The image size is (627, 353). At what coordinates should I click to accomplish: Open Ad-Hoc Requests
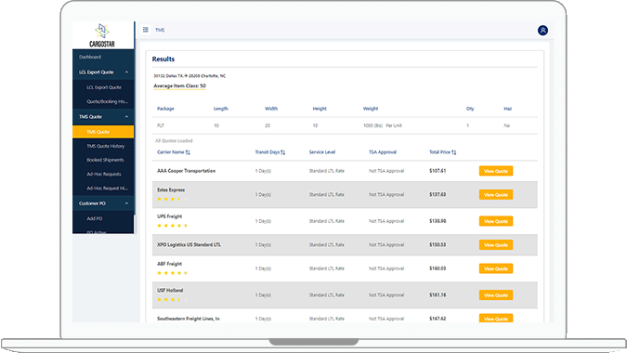point(103,175)
